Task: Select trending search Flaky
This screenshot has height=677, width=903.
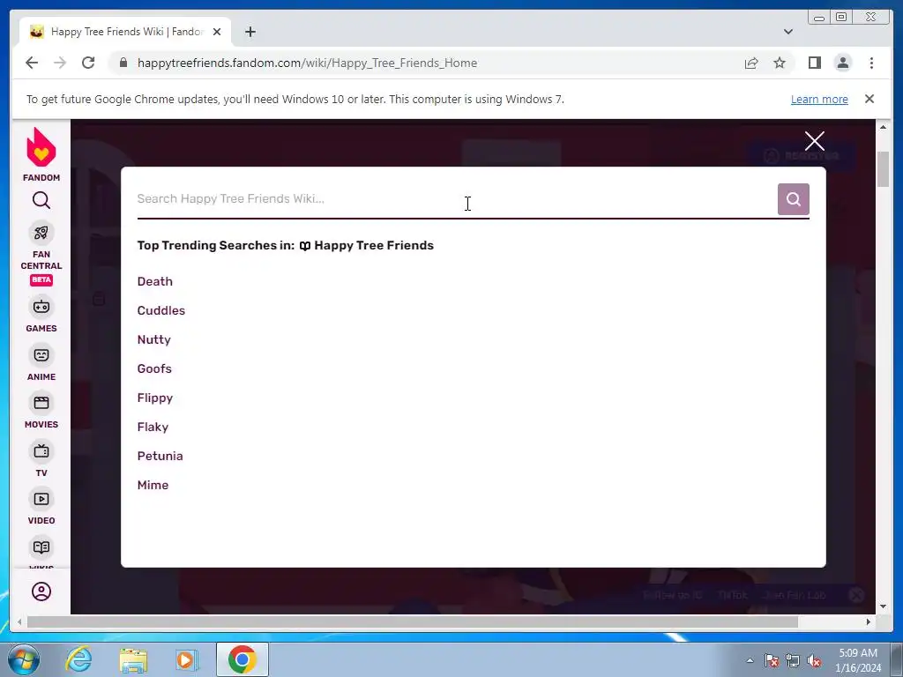Action: click(x=153, y=428)
